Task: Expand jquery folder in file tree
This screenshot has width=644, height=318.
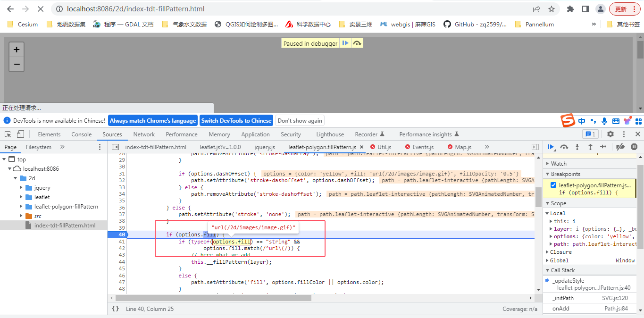Action: pyautogui.click(x=21, y=188)
